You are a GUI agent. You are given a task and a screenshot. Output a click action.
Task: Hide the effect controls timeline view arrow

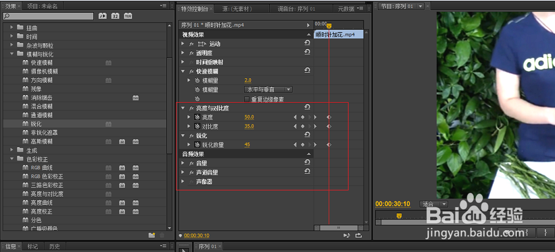(x=308, y=25)
